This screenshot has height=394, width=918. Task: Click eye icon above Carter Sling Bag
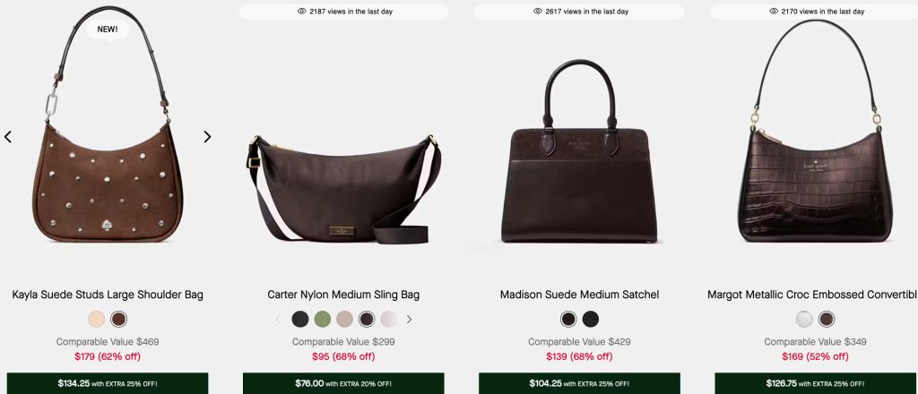click(x=302, y=11)
